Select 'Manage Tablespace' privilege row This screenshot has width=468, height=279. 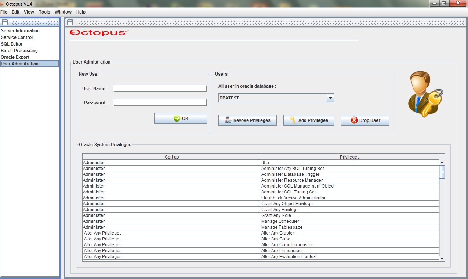tap(261, 227)
